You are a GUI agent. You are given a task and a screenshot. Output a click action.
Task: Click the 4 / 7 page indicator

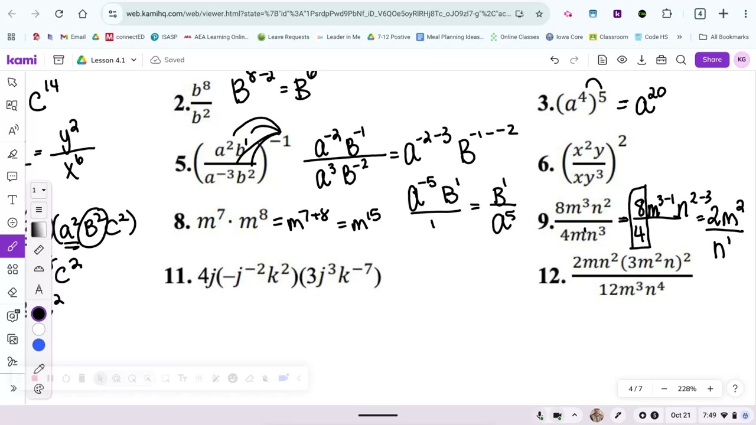click(636, 388)
